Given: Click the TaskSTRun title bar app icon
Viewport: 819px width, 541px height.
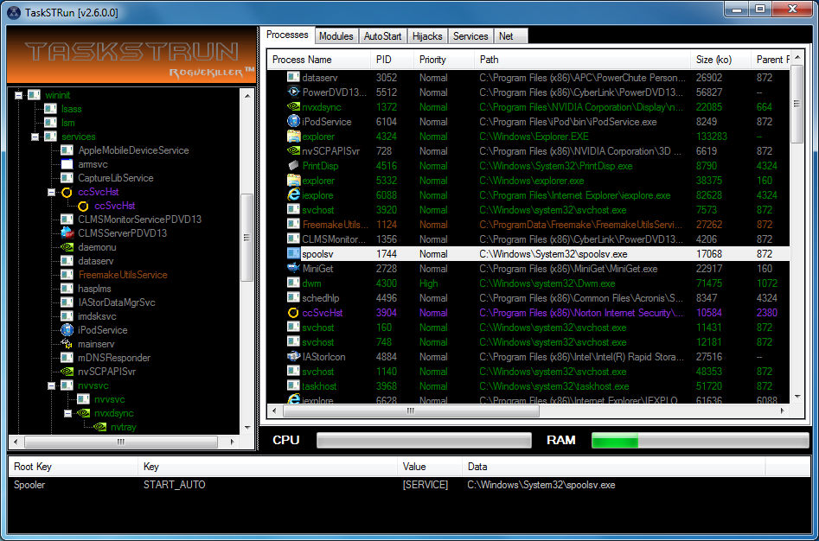Looking at the screenshot, I should click(14, 12).
